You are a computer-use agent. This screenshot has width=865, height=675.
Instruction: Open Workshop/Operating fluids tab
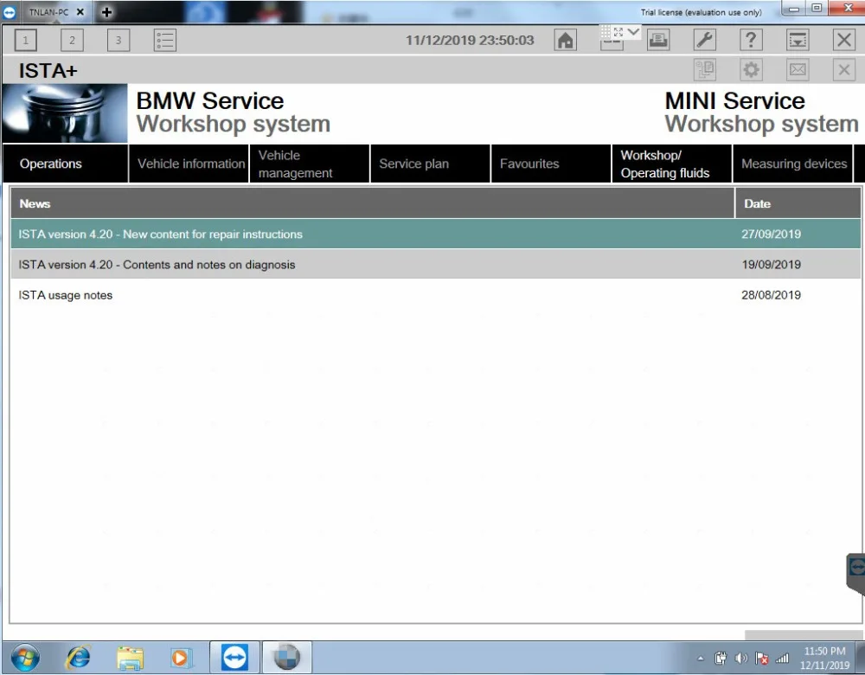pos(672,164)
